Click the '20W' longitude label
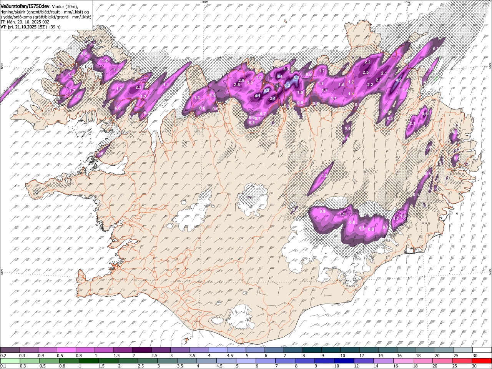Viewport: 492px width, 369px height. pyautogui.click(x=204, y=2)
